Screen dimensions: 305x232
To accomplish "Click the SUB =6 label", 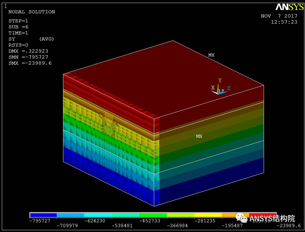I will point(18,27).
